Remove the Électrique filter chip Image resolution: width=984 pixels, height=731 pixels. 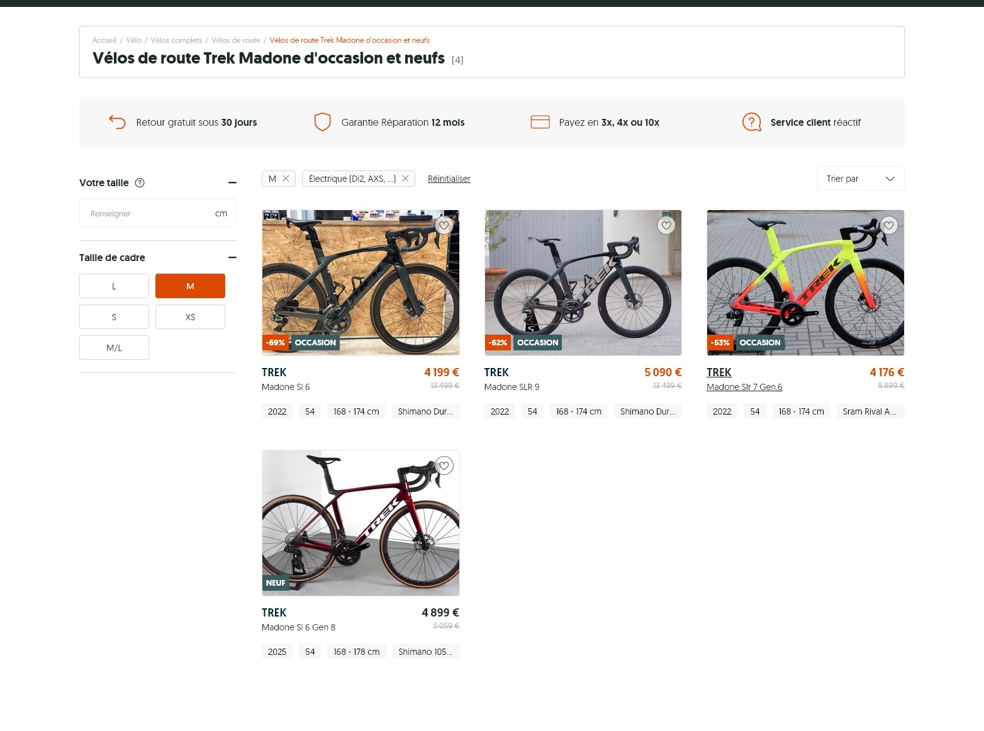[x=405, y=179]
